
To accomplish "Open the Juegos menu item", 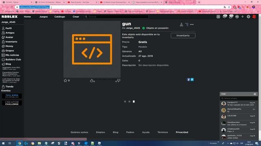I will (x=44, y=17).
